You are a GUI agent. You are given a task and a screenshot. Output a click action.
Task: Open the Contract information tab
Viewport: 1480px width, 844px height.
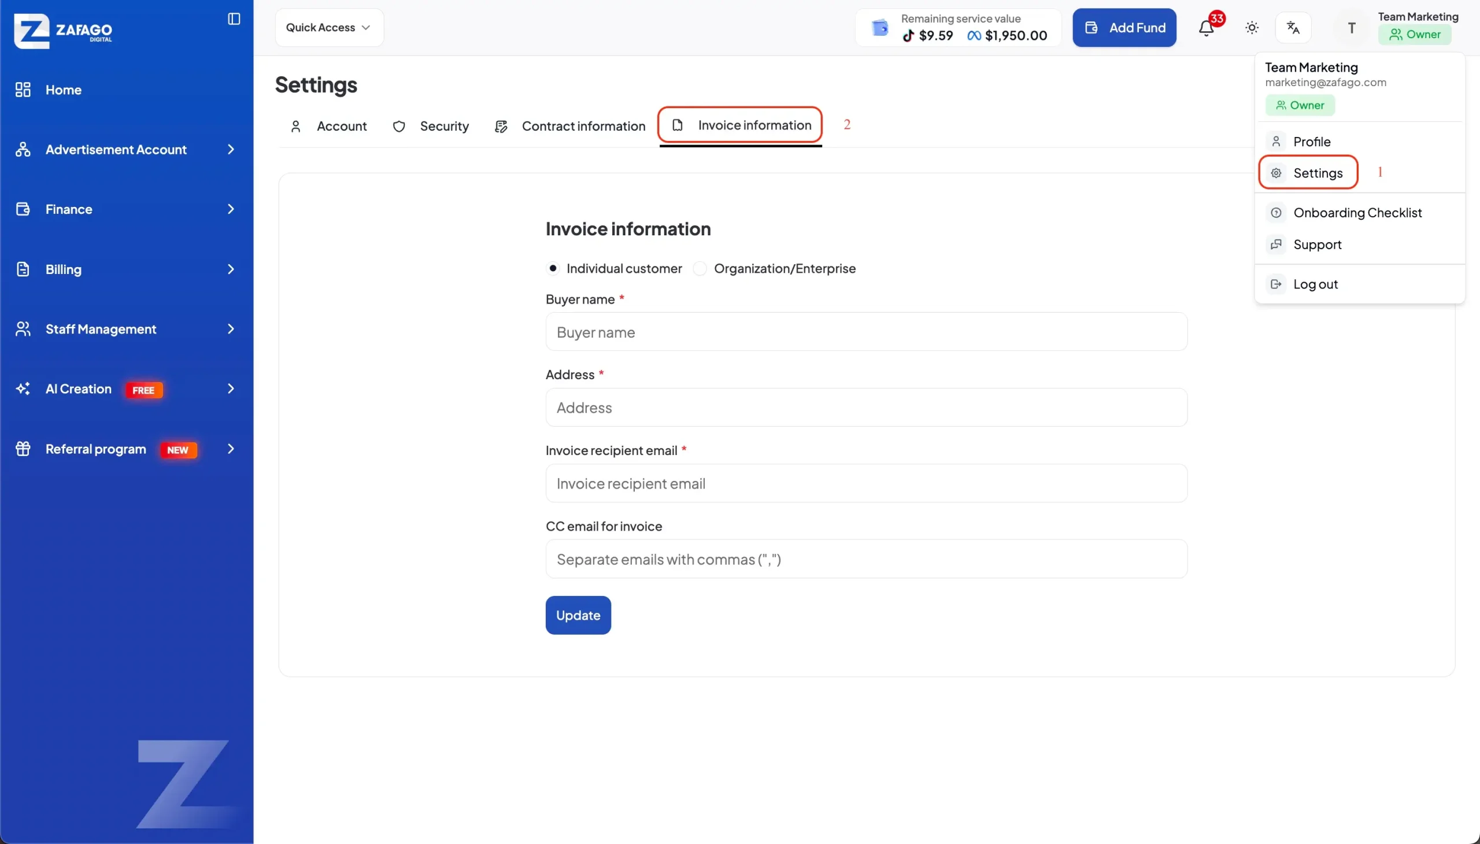click(570, 127)
